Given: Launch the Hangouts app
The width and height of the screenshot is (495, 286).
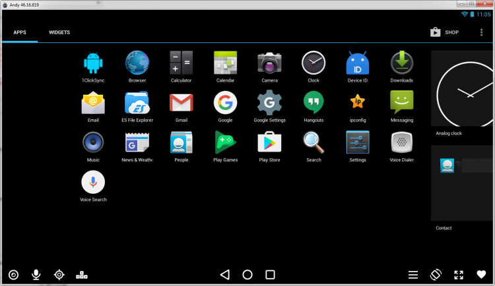Looking at the screenshot, I should click(313, 106).
